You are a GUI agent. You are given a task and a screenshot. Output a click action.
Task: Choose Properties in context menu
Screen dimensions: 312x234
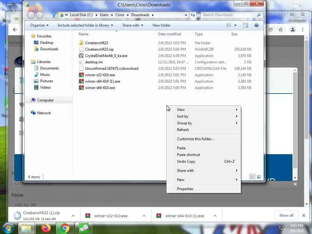(204, 189)
